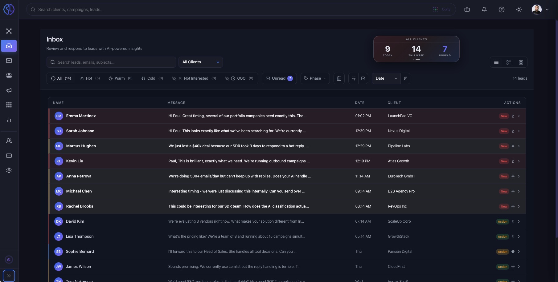Open the billing card sidebar icon

point(9,156)
